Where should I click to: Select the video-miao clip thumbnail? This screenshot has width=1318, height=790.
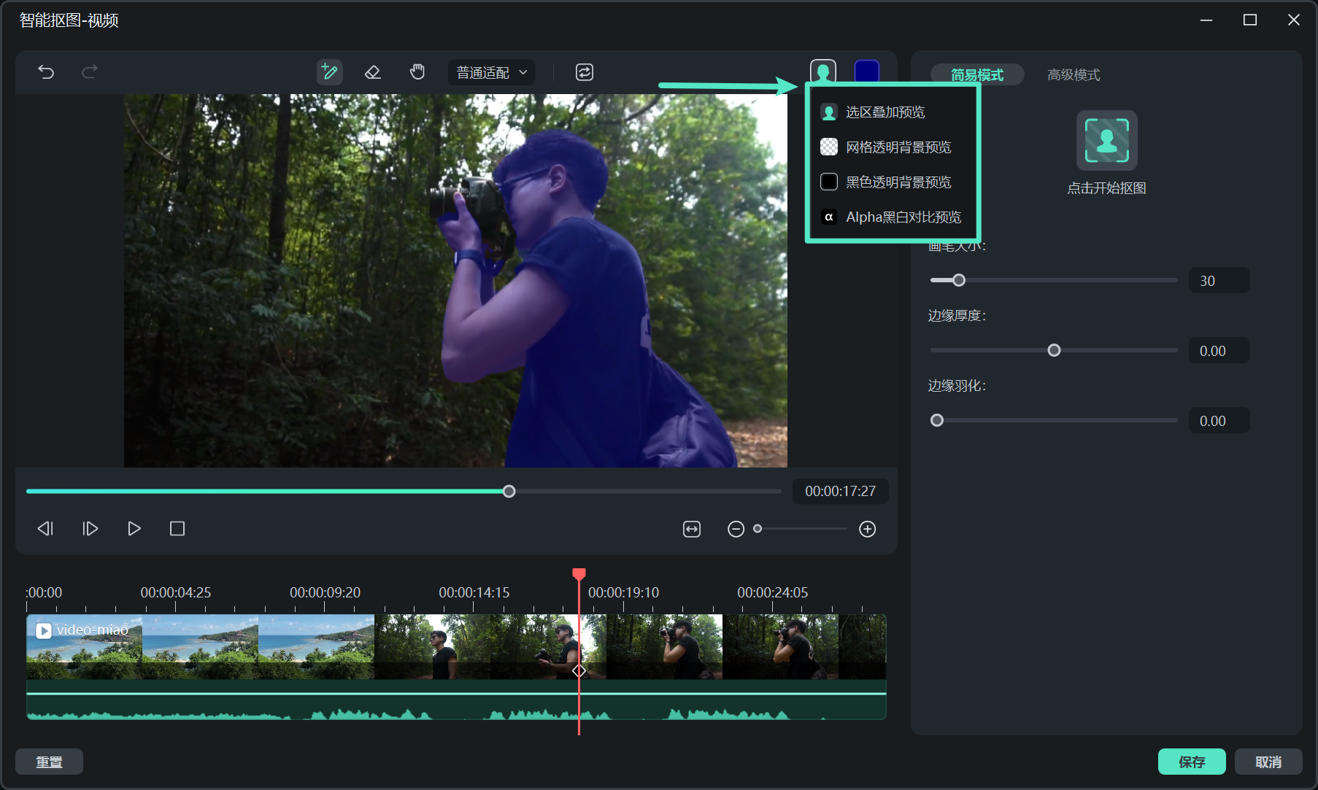[x=85, y=647]
